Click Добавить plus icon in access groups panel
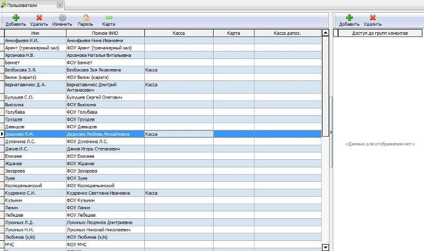The height and width of the screenshot is (251, 424). point(349,18)
